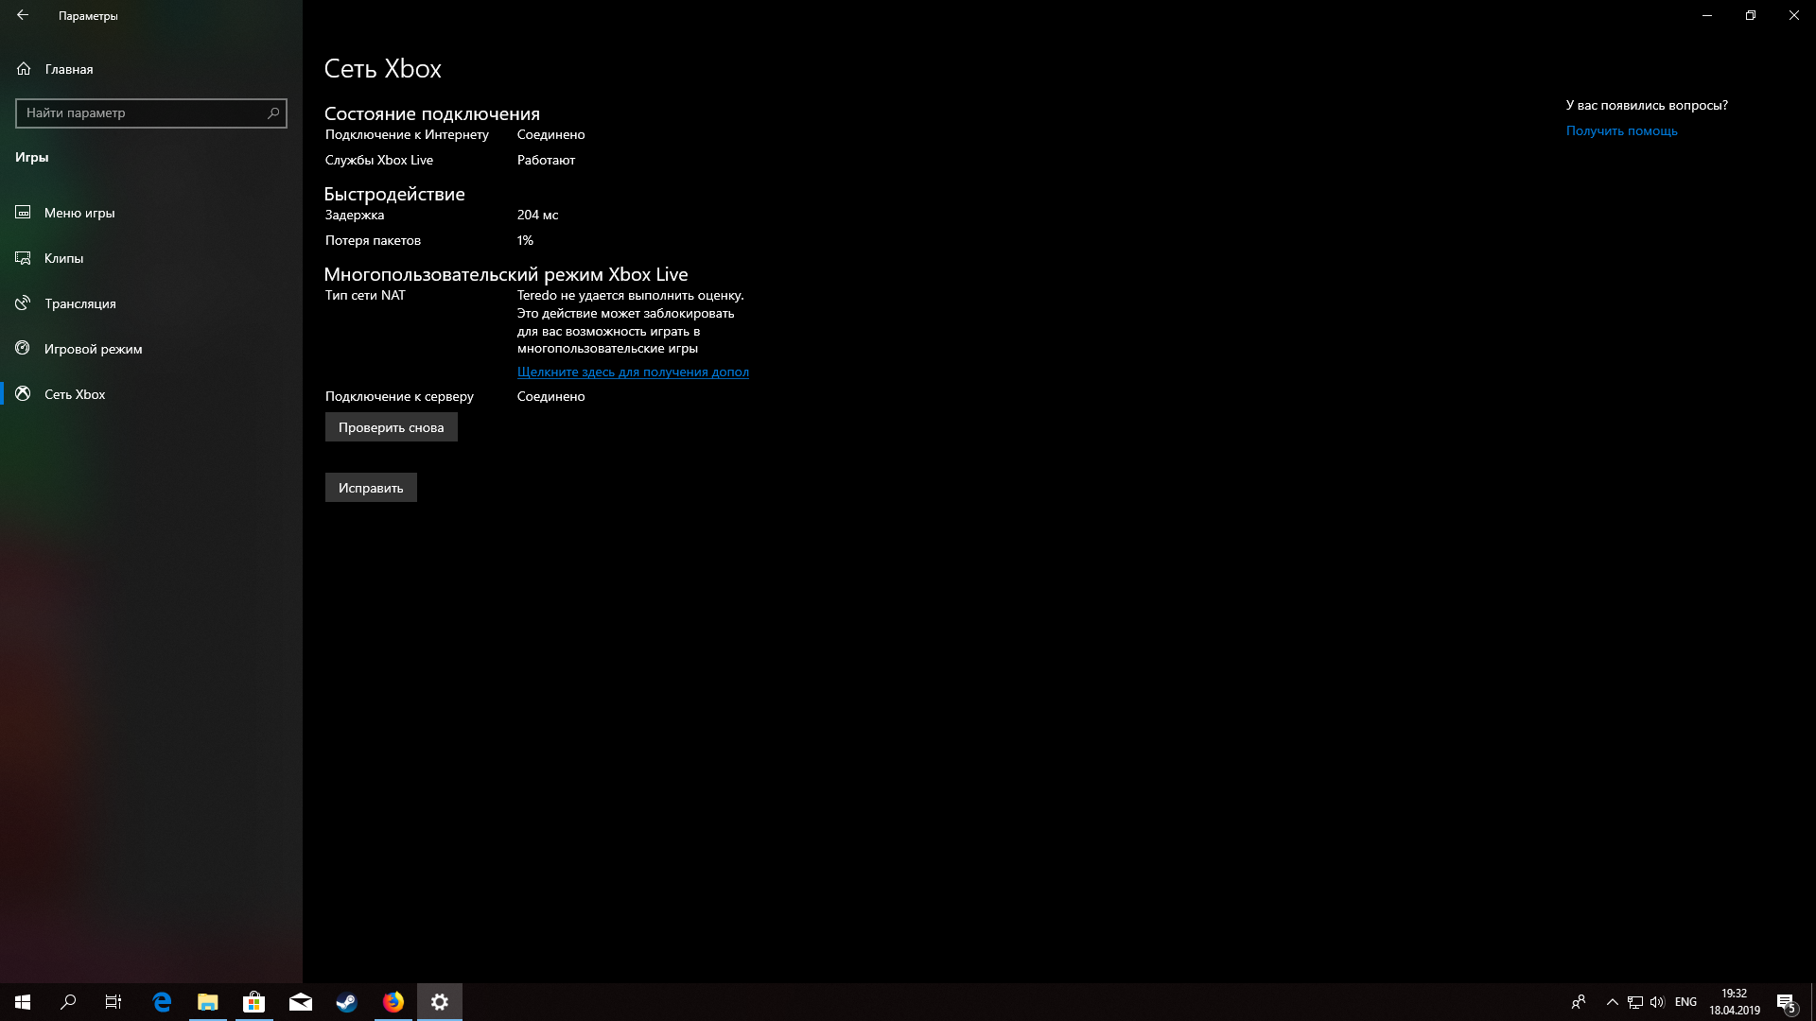Open Клипы section
The width and height of the screenshot is (1816, 1021).
pos(151,258)
